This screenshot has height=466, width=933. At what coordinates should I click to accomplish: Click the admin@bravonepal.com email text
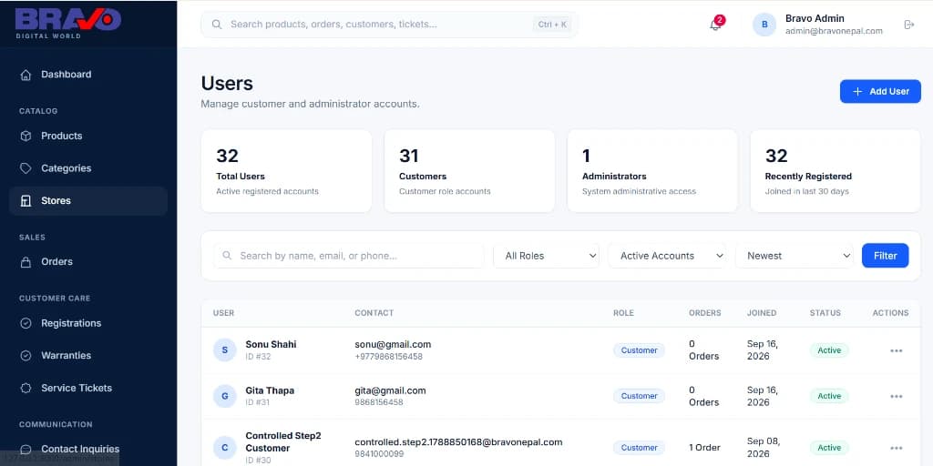[x=834, y=31]
